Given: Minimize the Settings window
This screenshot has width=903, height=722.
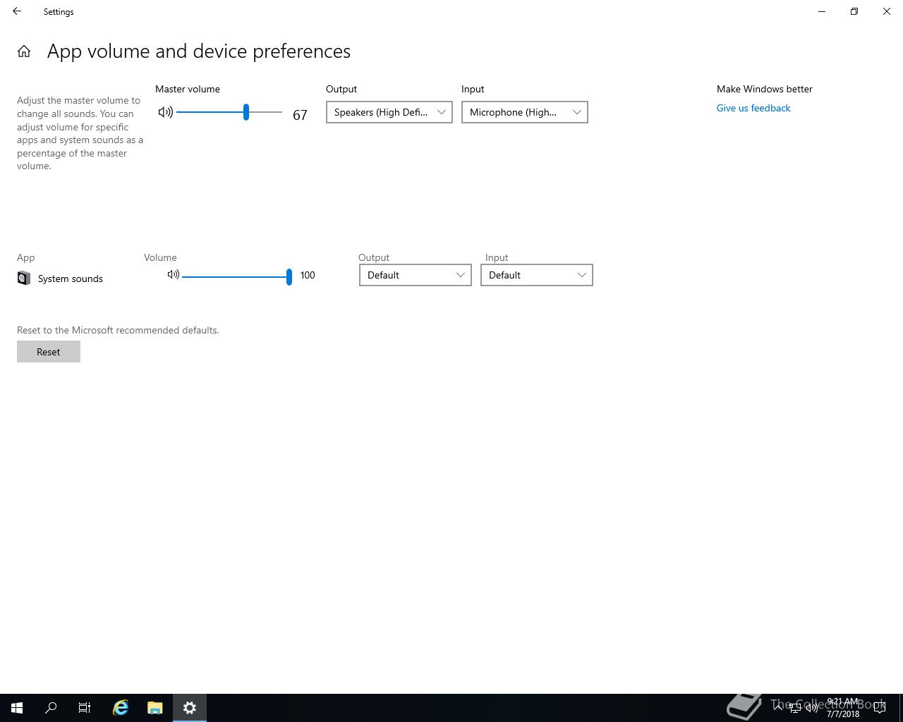Looking at the screenshot, I should [x=822, y=11].
